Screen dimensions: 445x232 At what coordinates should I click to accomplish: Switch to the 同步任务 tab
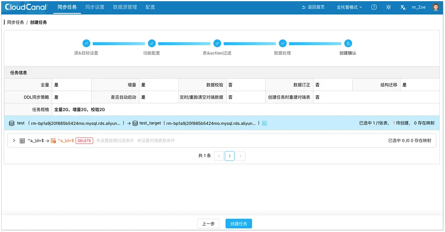tap(67, 7)
